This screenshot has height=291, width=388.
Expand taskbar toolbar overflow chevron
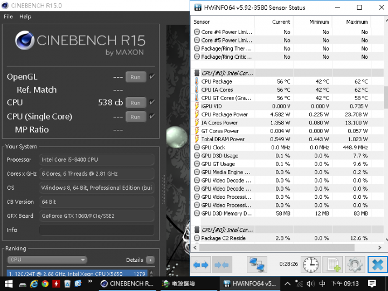(x=90, y=281)
